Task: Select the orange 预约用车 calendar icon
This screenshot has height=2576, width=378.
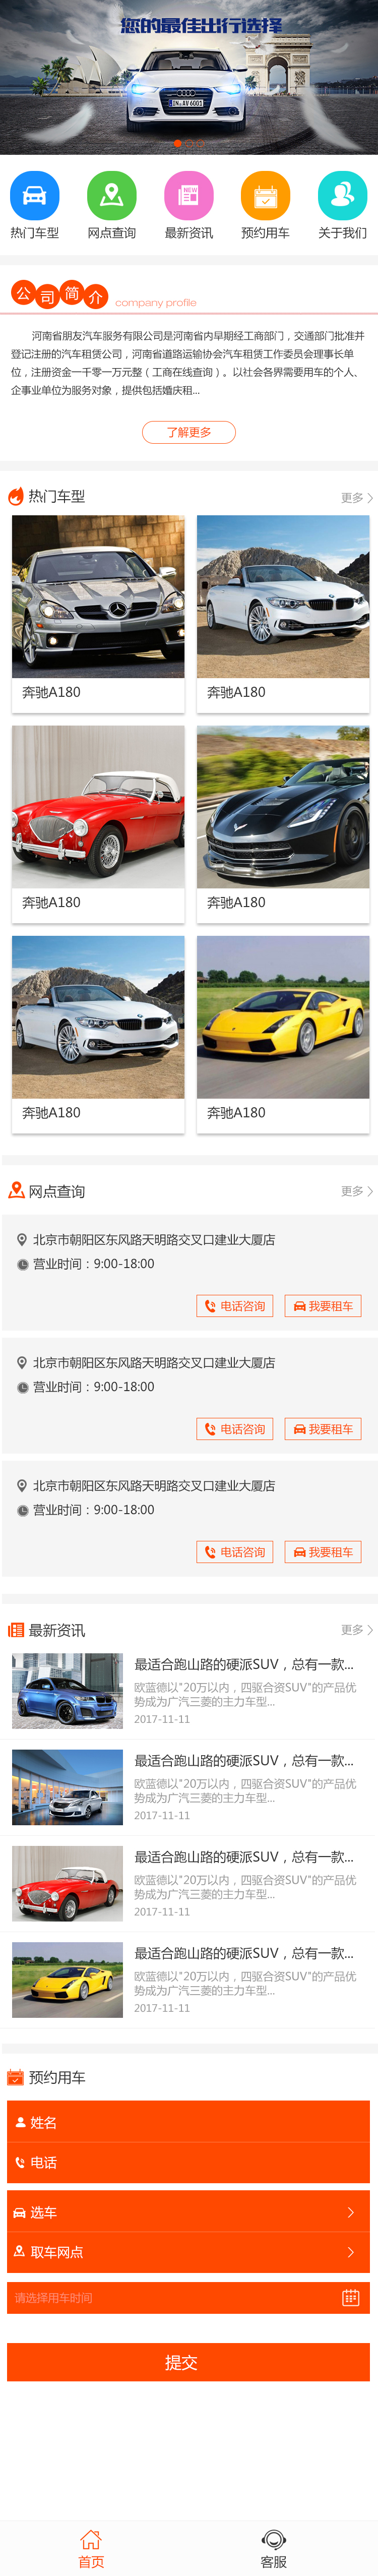Action: [265, 195]
